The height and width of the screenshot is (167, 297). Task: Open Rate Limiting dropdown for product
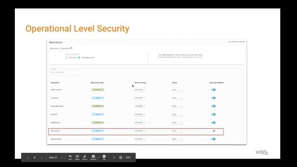[140, 115]
